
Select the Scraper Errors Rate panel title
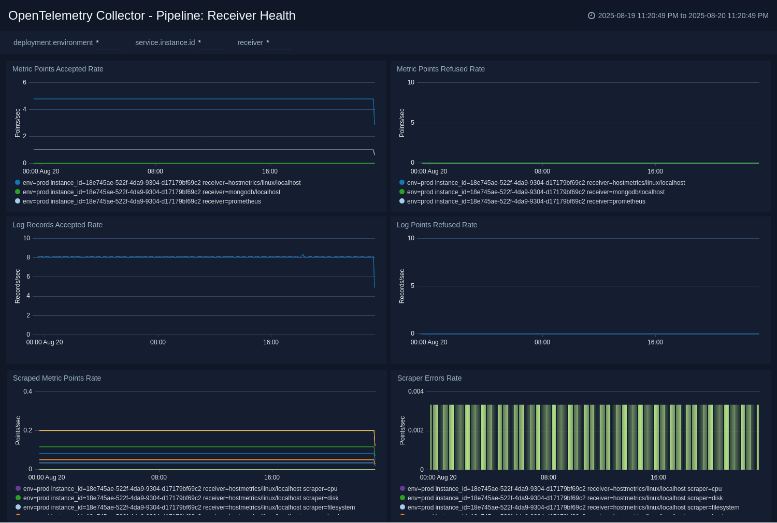point(429,378)
